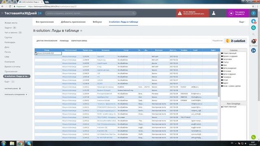Collapse the Мишин Александр group row
This screenshot has height=146, width=260.
point(36,53)
